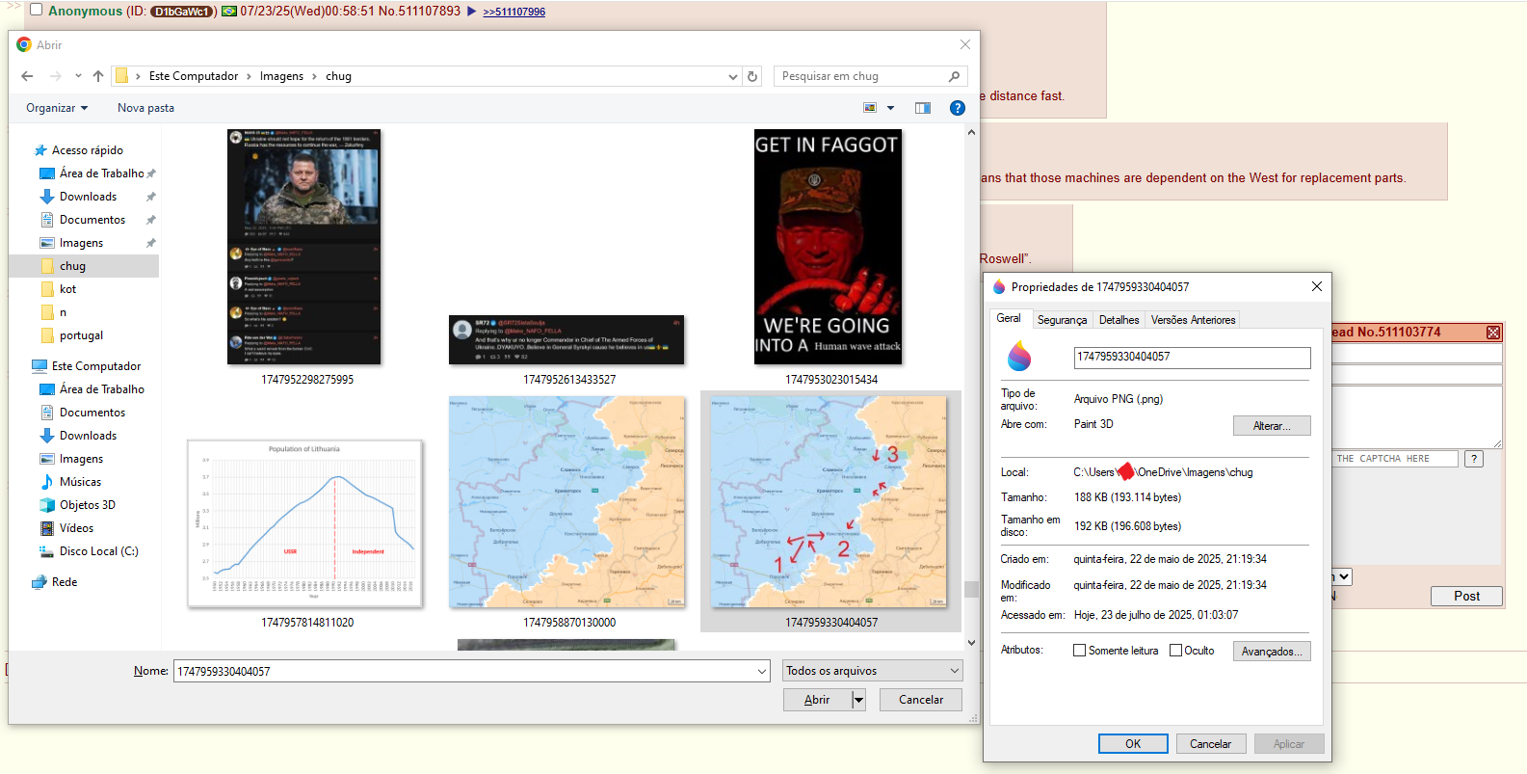Click Nova pasta button
Viewport: 1527px width, 774px height.
pyautogui.click(x=145, y=108)
